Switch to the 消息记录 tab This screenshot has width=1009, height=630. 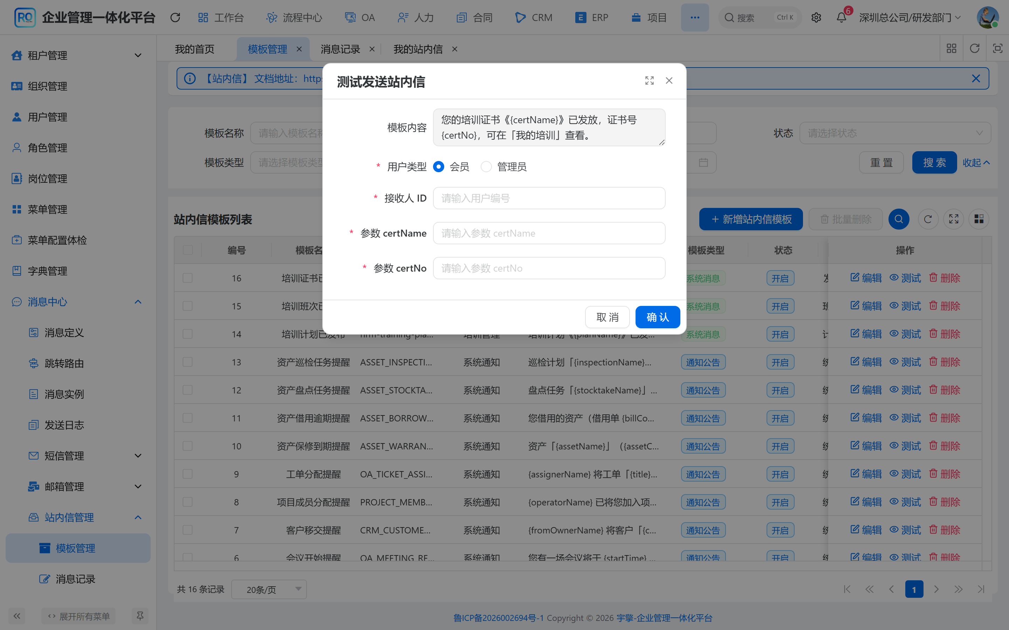[340, 49]
